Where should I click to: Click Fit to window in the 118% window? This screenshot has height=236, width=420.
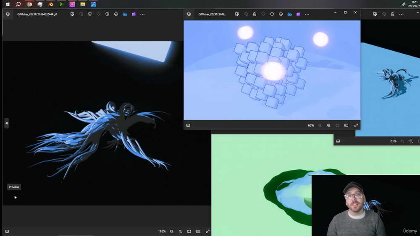pos(189,231)
